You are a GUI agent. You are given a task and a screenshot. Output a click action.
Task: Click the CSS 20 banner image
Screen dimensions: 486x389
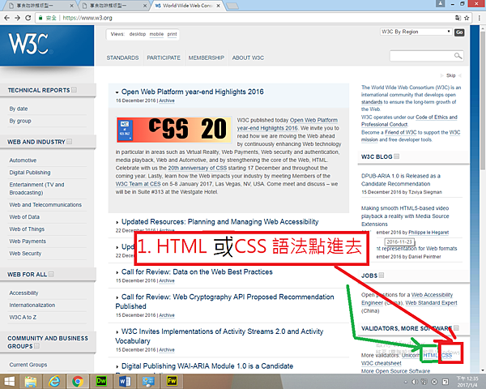pos(174,130)
